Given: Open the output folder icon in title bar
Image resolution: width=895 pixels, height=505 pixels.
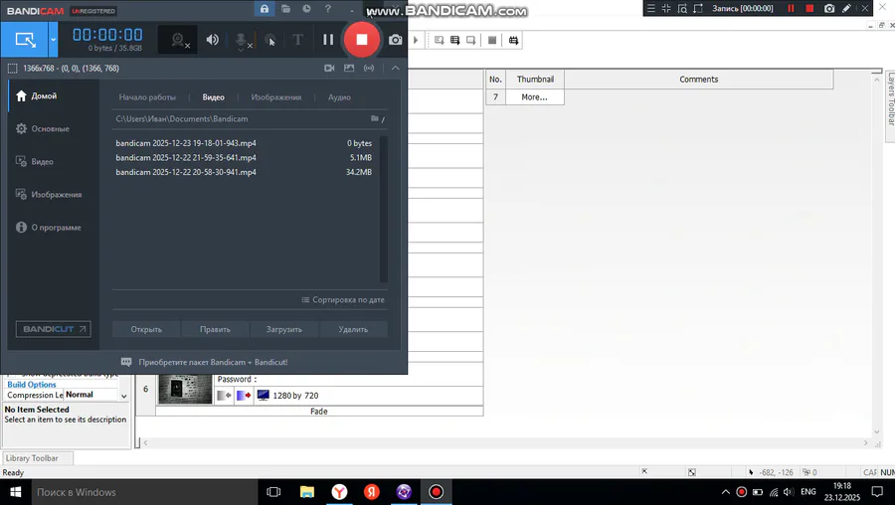Looking at the screenshot, I should point(285,9).
